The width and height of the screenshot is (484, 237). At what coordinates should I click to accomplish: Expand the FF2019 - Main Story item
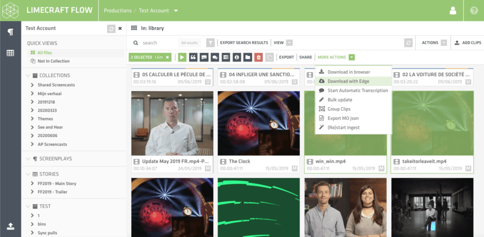click(32, 183)
